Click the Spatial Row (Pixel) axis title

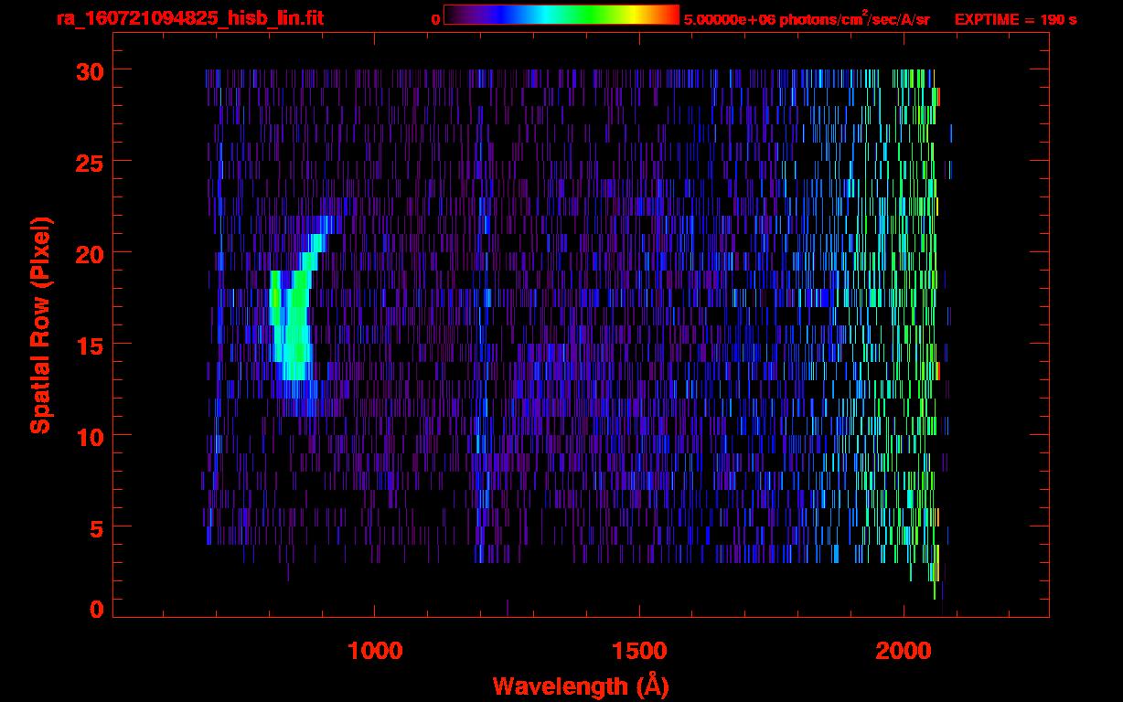click(x=40, y=324)
